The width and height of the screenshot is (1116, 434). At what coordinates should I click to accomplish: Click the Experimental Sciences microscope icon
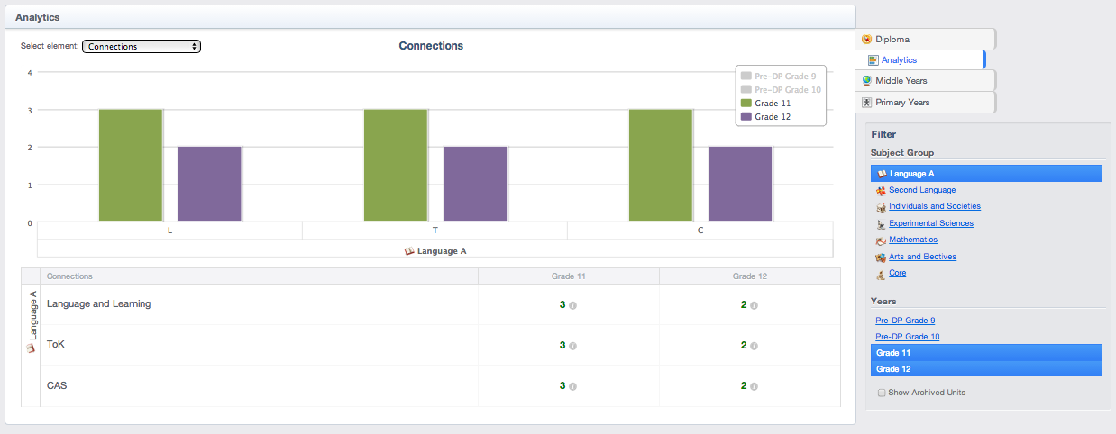(881, 224)
